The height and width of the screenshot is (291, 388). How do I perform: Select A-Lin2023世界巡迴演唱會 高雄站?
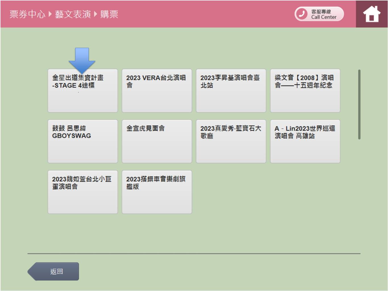(305, 141)
